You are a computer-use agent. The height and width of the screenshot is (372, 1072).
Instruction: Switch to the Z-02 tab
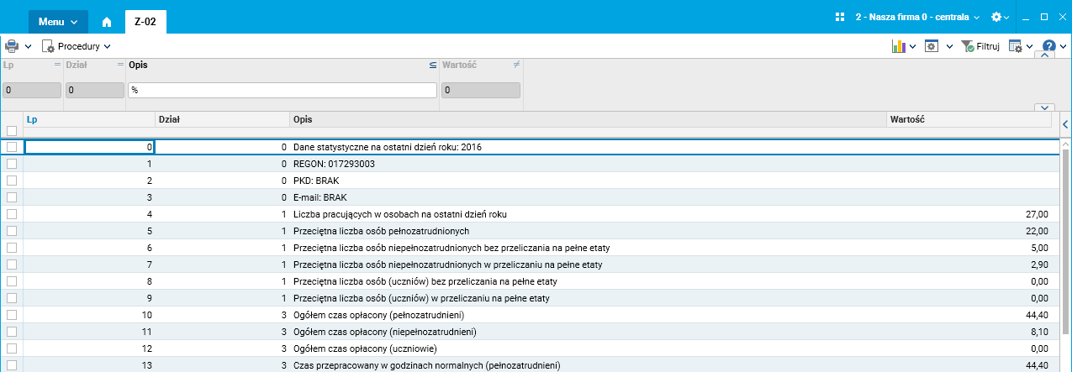coord(145,21)
